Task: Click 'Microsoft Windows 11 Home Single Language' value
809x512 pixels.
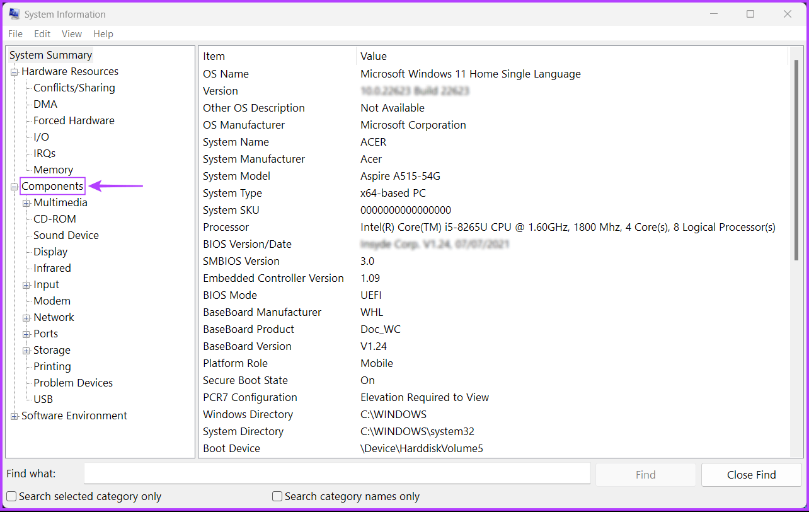Action: pos(471,74)
